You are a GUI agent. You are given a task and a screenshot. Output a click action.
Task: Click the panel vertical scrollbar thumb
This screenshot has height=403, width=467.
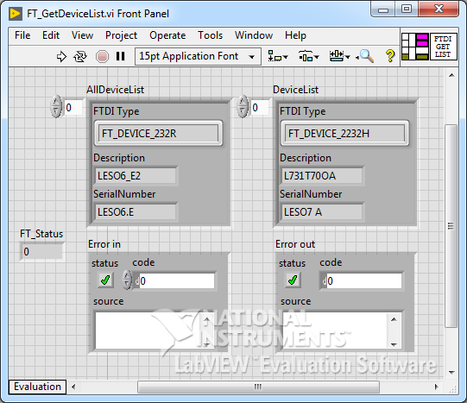(451, 226)
